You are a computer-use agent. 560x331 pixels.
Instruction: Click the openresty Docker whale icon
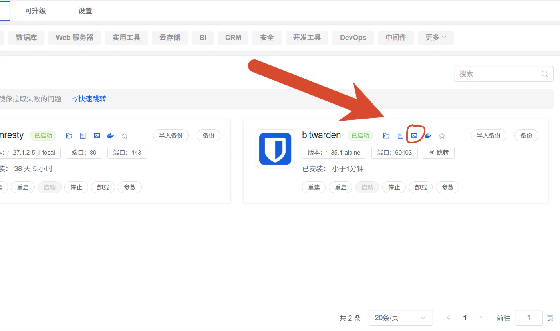pos(111,136)
